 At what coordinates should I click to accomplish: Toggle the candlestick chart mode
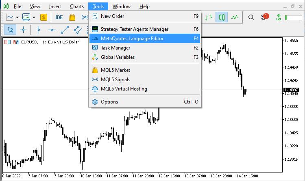(x=222, y=17)
